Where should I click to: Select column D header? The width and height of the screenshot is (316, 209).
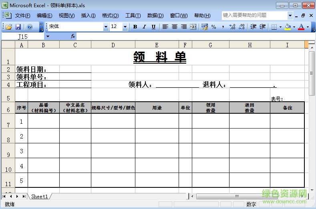[x=113, y=45]
